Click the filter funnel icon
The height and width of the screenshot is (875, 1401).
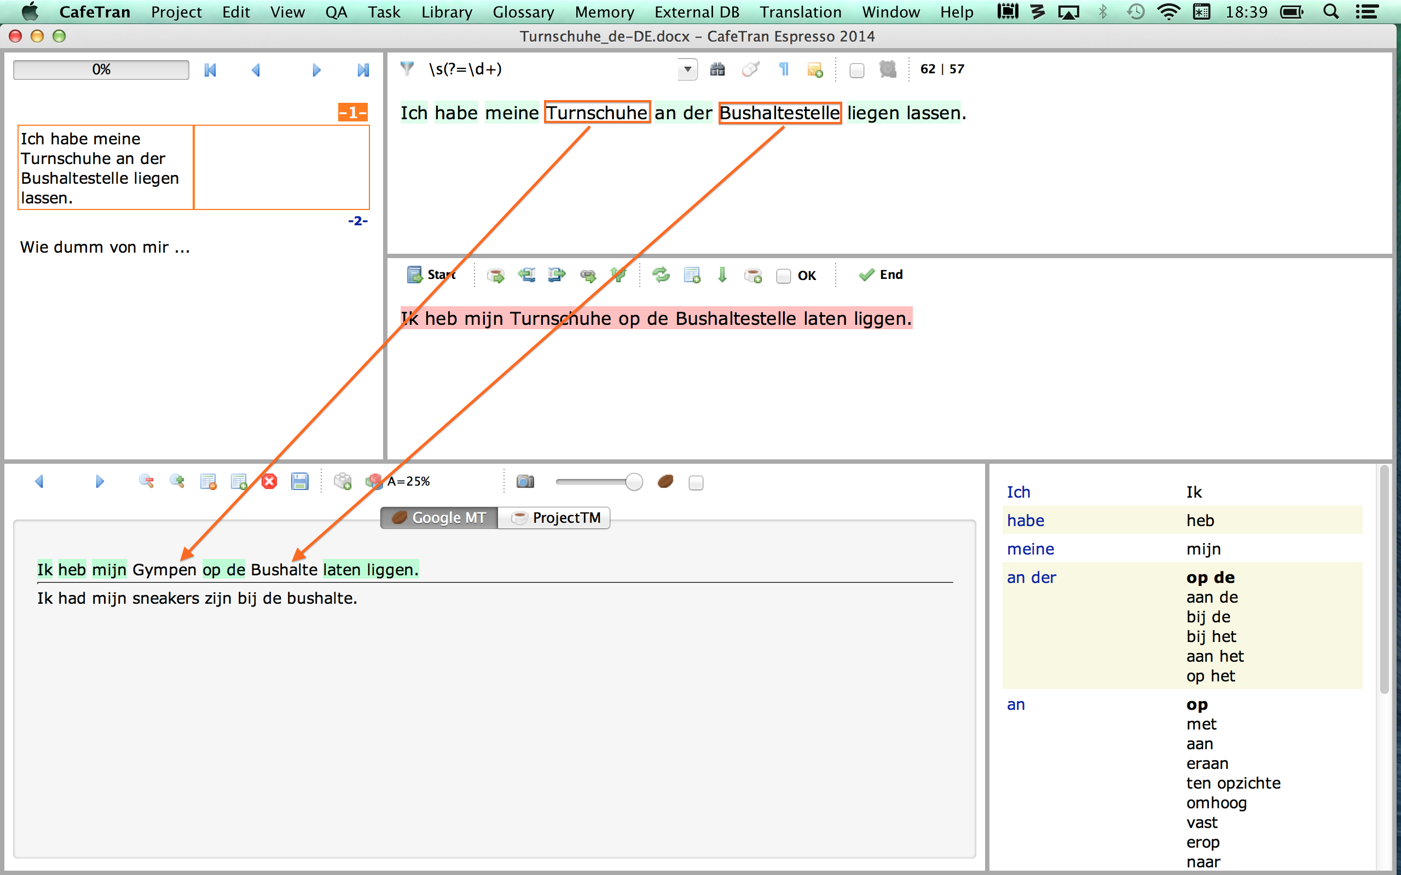[x=408, y=69]
